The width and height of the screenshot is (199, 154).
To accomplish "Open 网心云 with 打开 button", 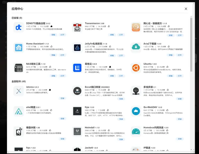I will click(180, 35).
